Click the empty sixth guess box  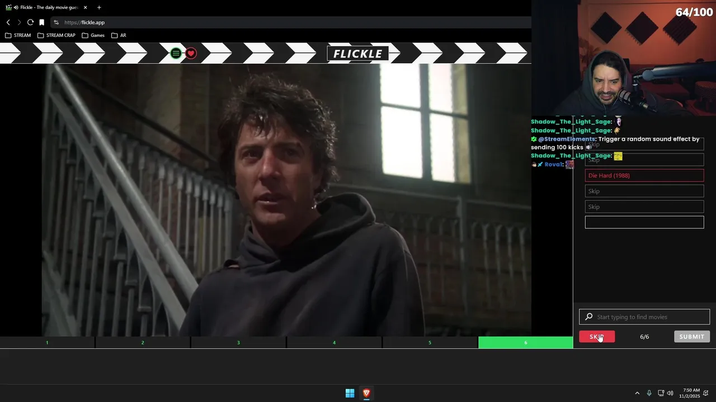644,222
